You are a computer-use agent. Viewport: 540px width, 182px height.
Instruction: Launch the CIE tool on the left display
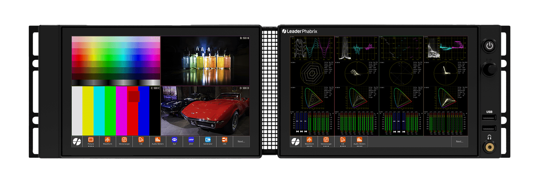(141, 141)
